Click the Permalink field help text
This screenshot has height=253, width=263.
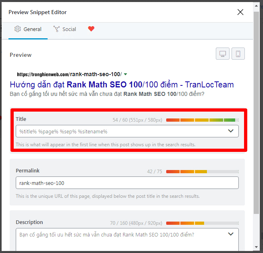point(108,196)
